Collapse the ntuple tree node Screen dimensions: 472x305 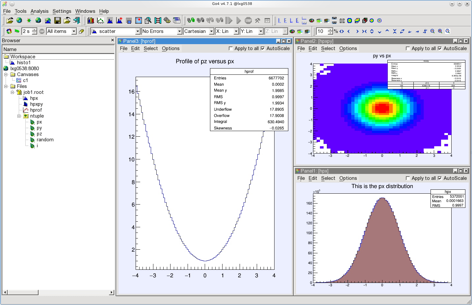(x=19, y=116)
